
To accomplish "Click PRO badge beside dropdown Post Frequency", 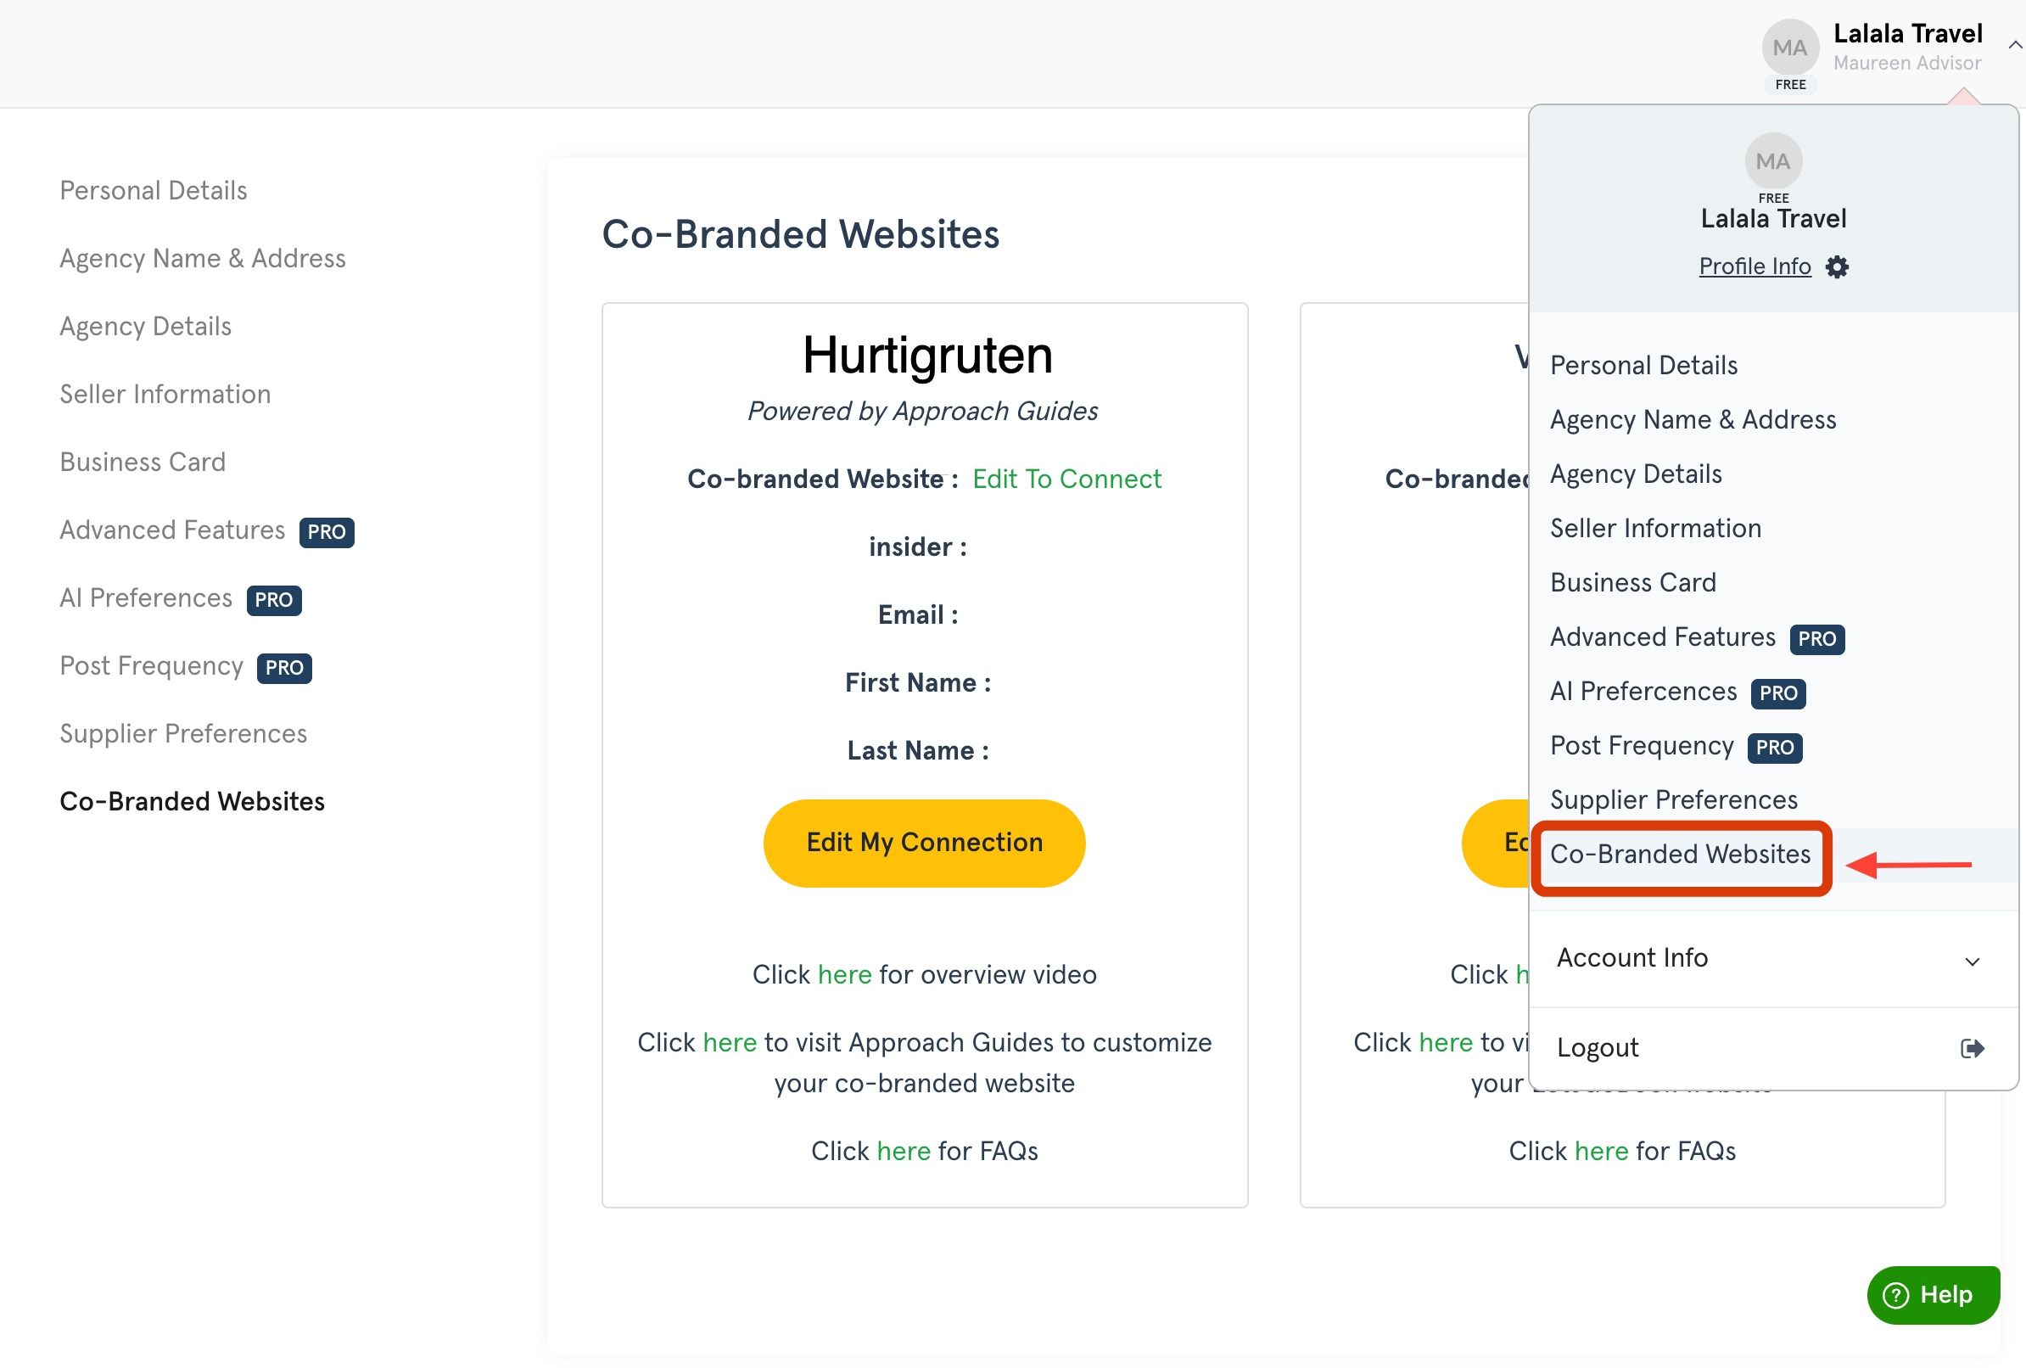I will tap(1774, 747).
